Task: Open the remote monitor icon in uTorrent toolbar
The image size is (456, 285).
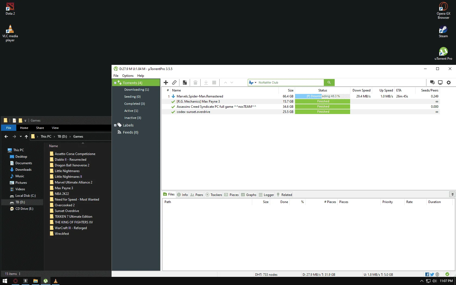Action: click(x=440, y=83)
